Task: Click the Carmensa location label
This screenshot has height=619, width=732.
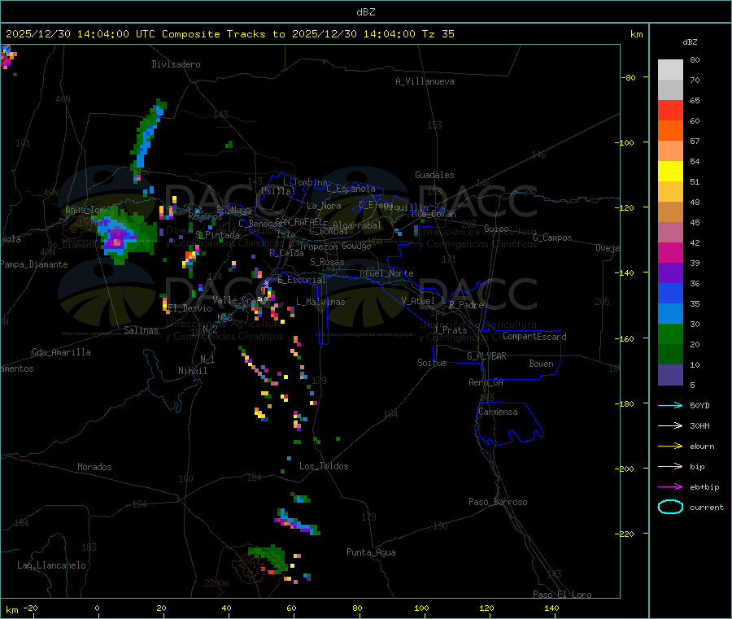Action: pyautogui.click(x=498, y=412)
